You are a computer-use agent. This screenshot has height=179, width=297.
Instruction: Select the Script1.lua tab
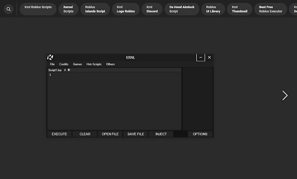pos(55,70)
